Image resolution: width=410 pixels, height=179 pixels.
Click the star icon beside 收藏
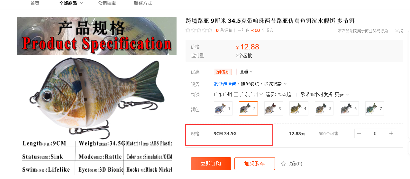click(x=283, y=164)
